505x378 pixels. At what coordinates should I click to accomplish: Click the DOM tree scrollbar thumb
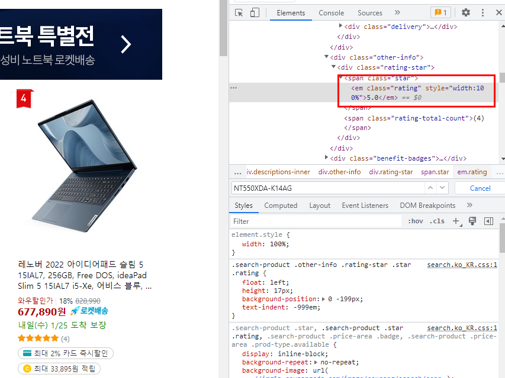tap(502, 77)
